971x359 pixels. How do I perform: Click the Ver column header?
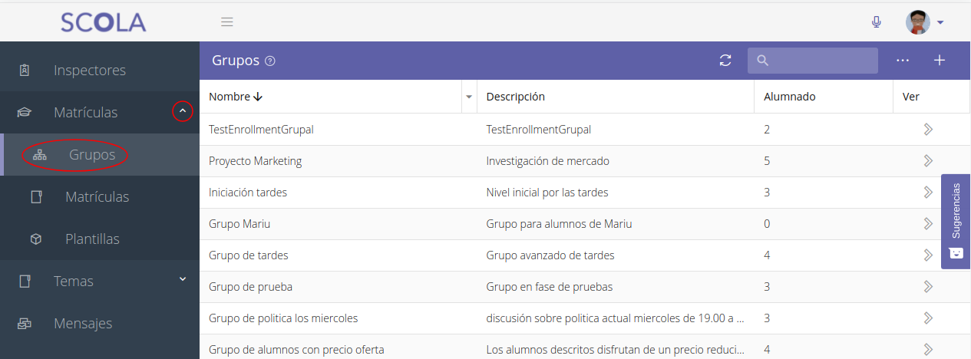pos(911,97)
